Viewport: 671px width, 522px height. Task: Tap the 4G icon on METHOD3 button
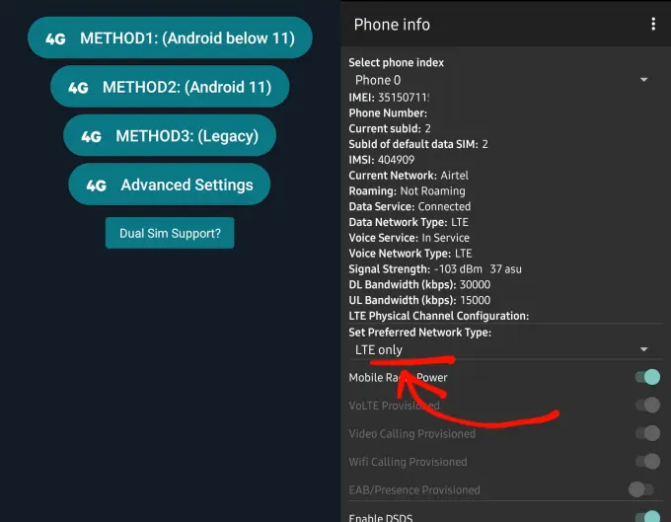pyautogui.click(x=92, y=137)
